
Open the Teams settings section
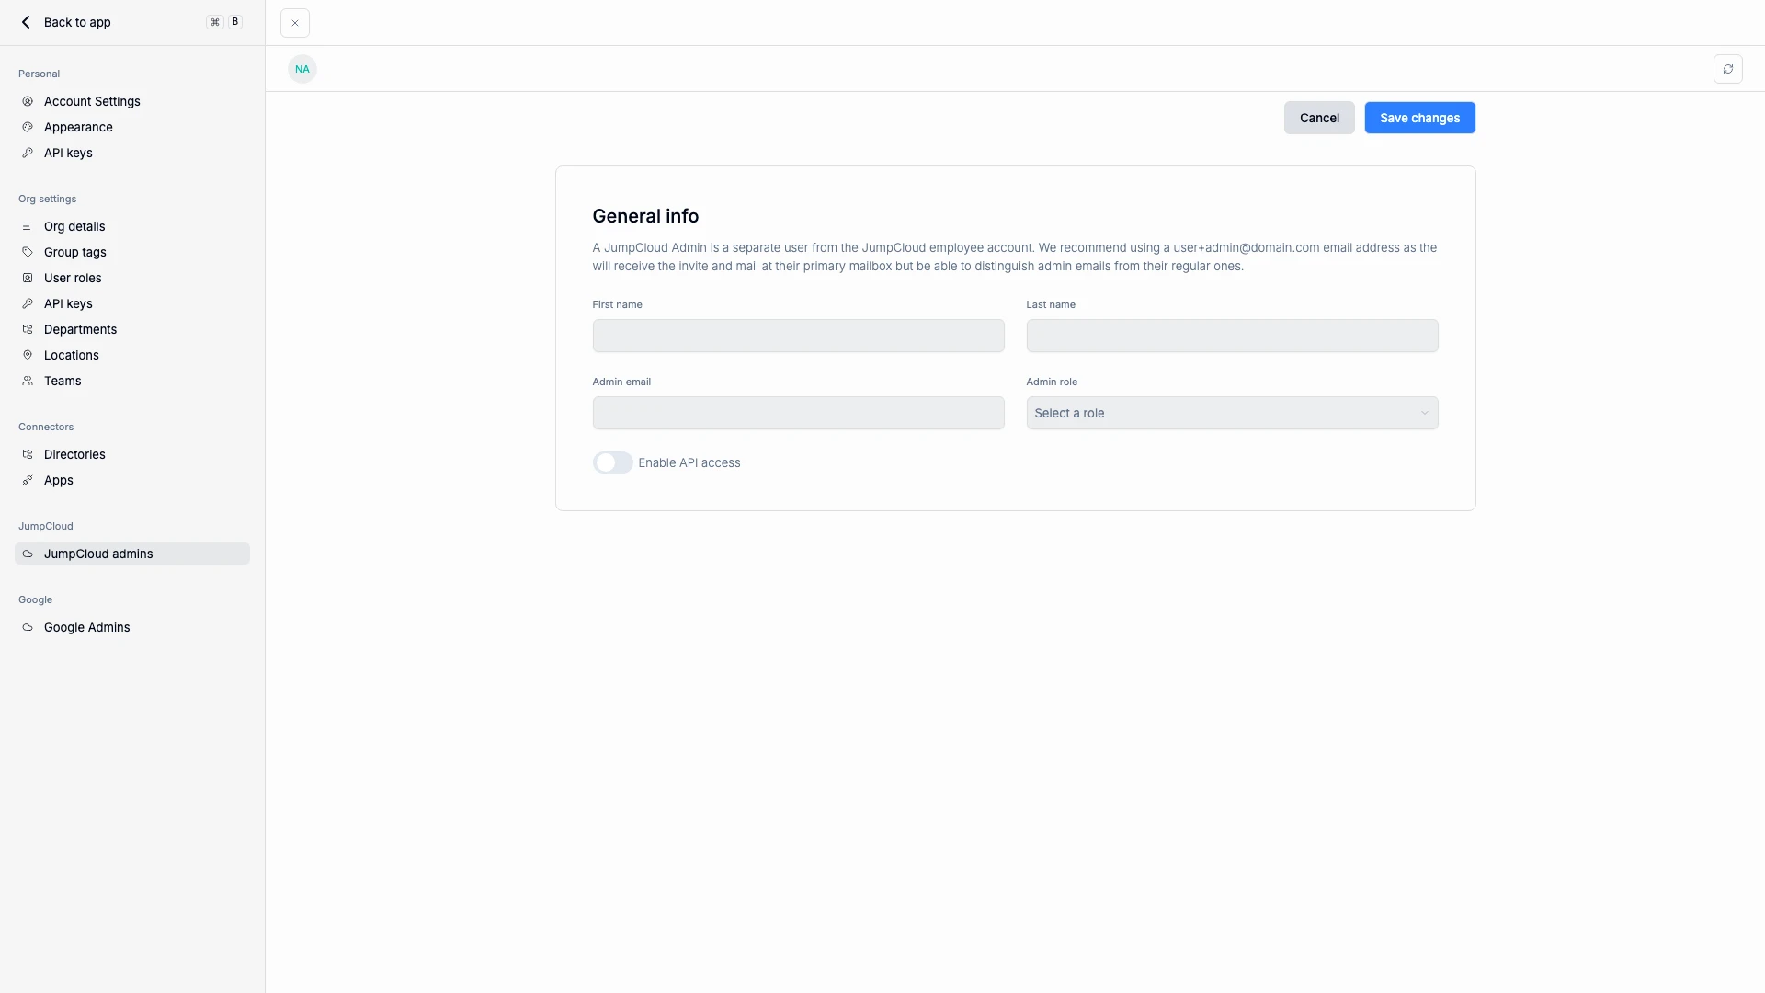tap(62, 381)
